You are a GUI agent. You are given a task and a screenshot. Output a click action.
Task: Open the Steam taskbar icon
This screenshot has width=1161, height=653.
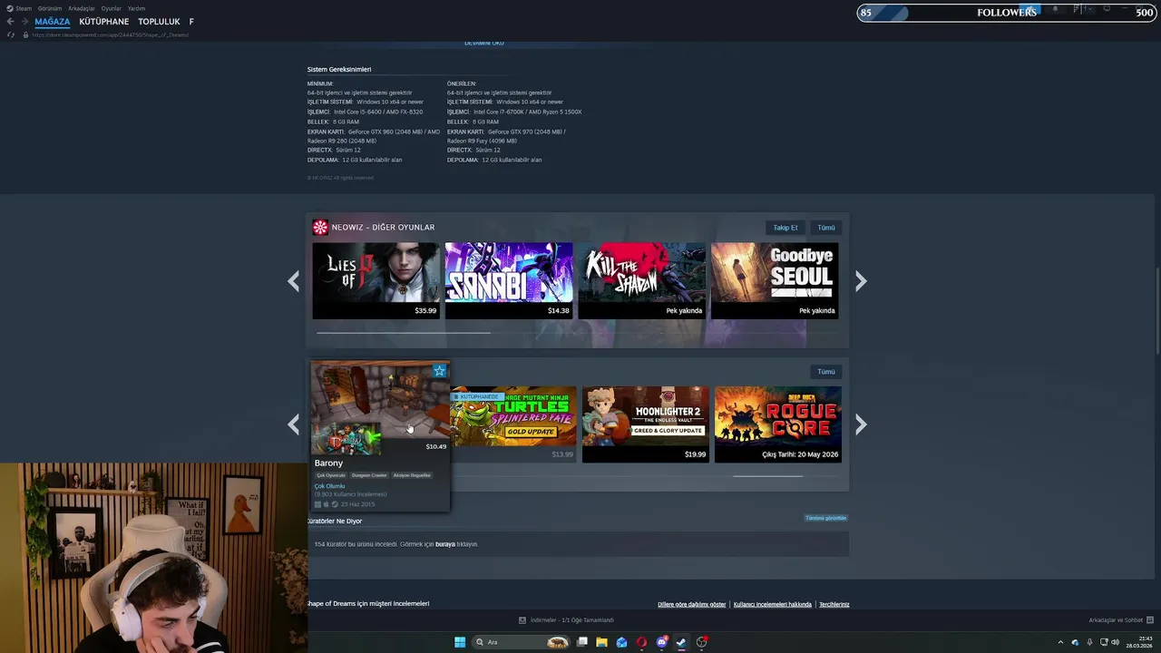[x=681, y=642]
